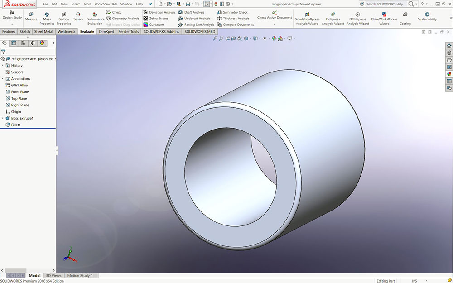Image resolution: width=453 pixels, height=283 pixels.
Task: Open DisplayManager appearance sphere tab
Action: pos(42,43)
